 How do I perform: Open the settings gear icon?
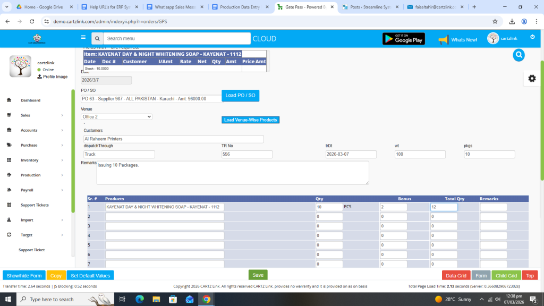(531, 78)
